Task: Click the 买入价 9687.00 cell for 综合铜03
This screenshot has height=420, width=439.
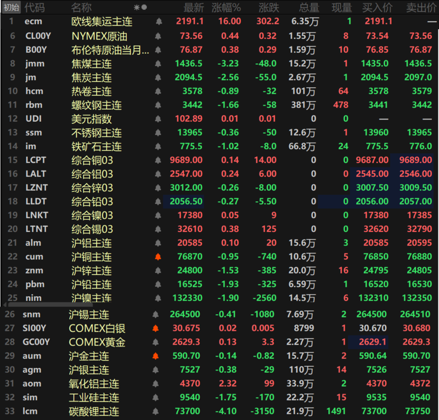Action: 374,160
